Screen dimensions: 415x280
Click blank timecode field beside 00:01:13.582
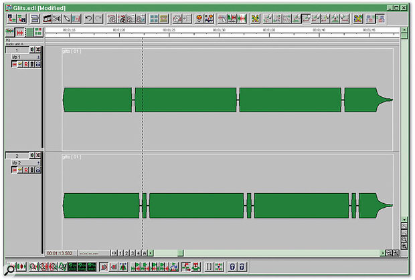(x=94, y=253)
